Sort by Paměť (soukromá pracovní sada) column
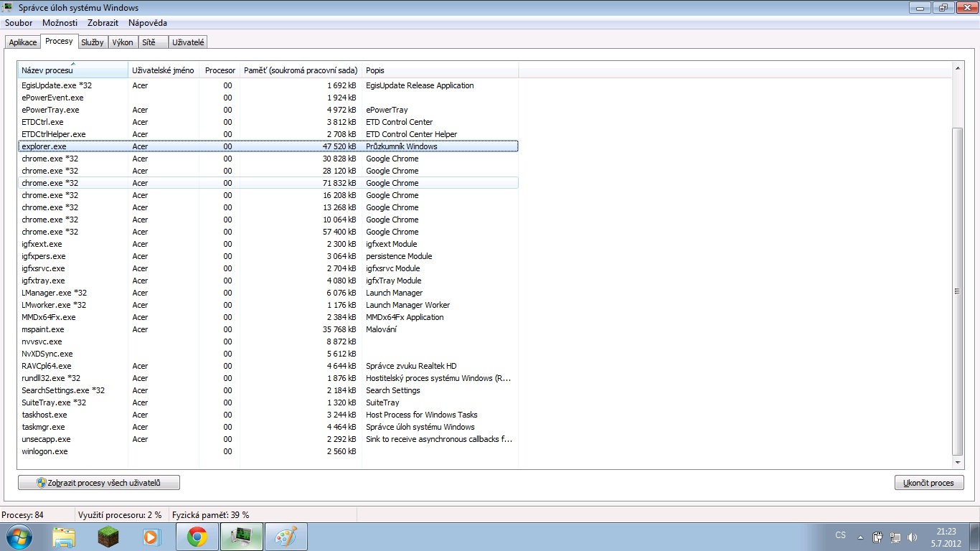 coord(301,70)
